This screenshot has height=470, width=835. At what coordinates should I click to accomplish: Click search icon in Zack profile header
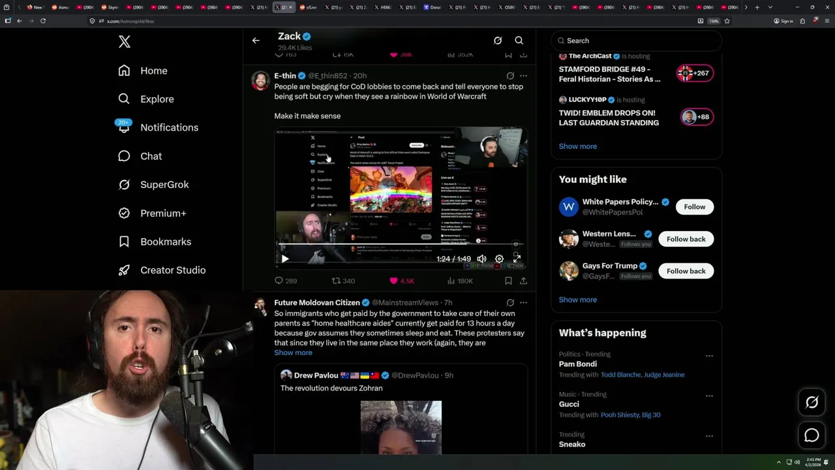(x=519, y=40)
